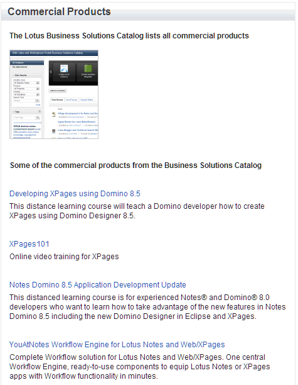Screen dimensions: 298x385
Task: Click 'This distanced learning course is for experienced' paragraph
Action: pyautogui.click(x=147, y=306)
